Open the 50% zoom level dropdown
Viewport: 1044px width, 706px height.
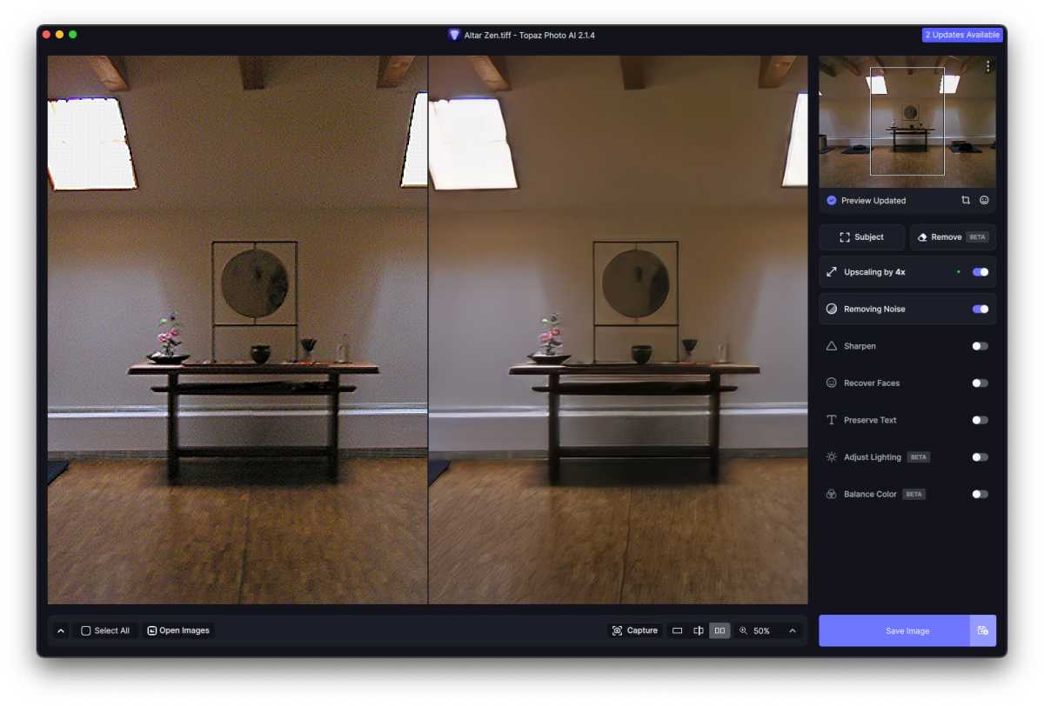tap(793, 630)
